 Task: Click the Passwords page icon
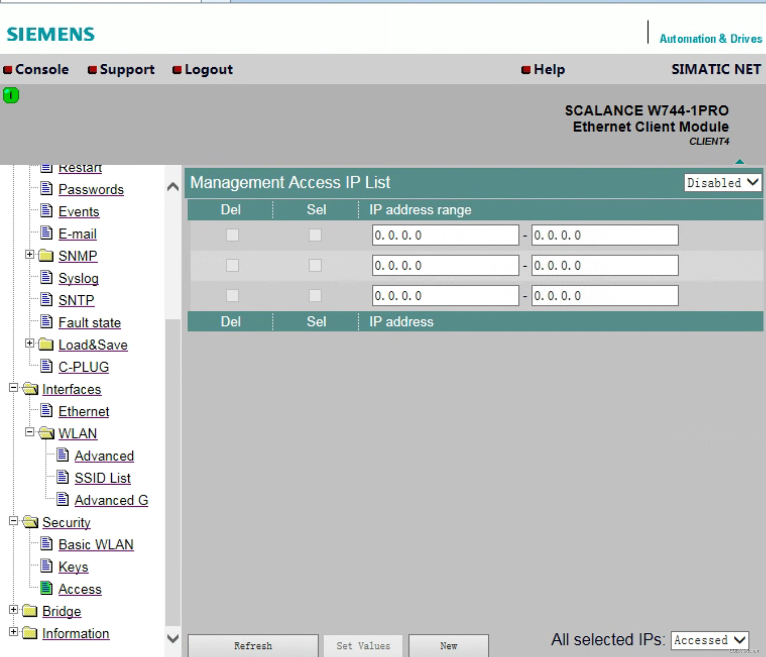46,188
